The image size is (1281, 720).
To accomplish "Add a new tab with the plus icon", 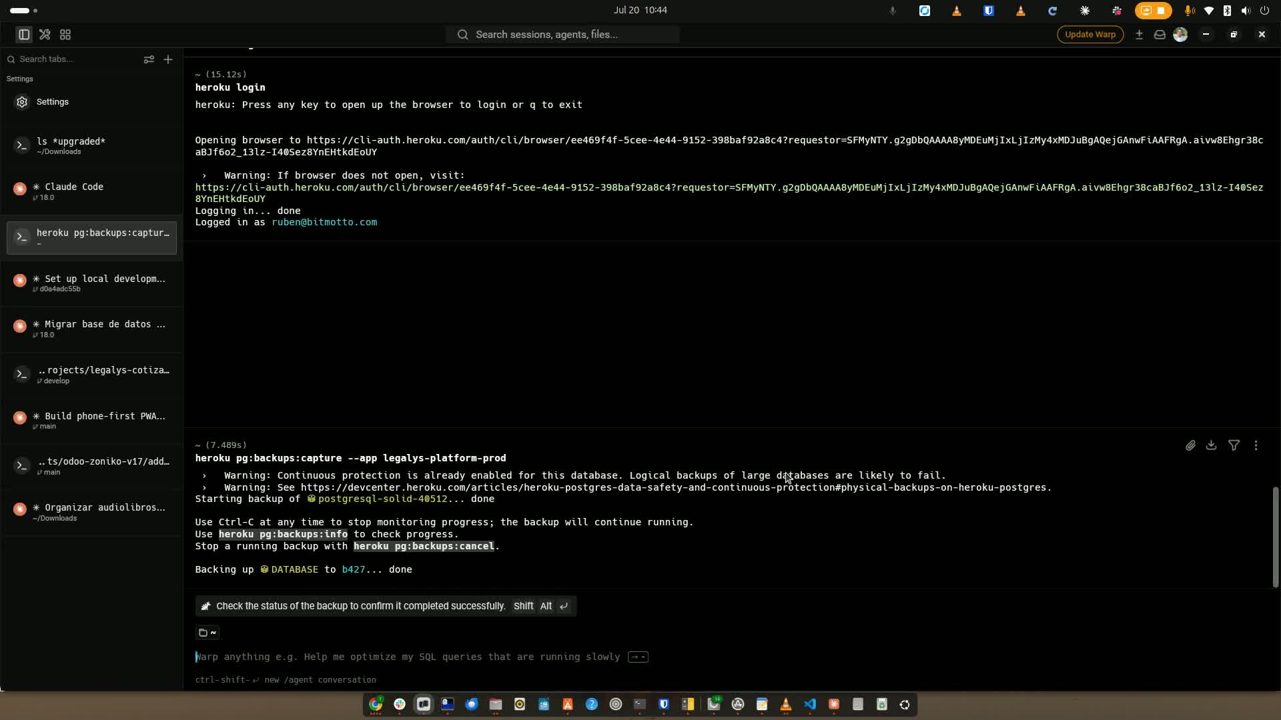I will click(168, 59).
